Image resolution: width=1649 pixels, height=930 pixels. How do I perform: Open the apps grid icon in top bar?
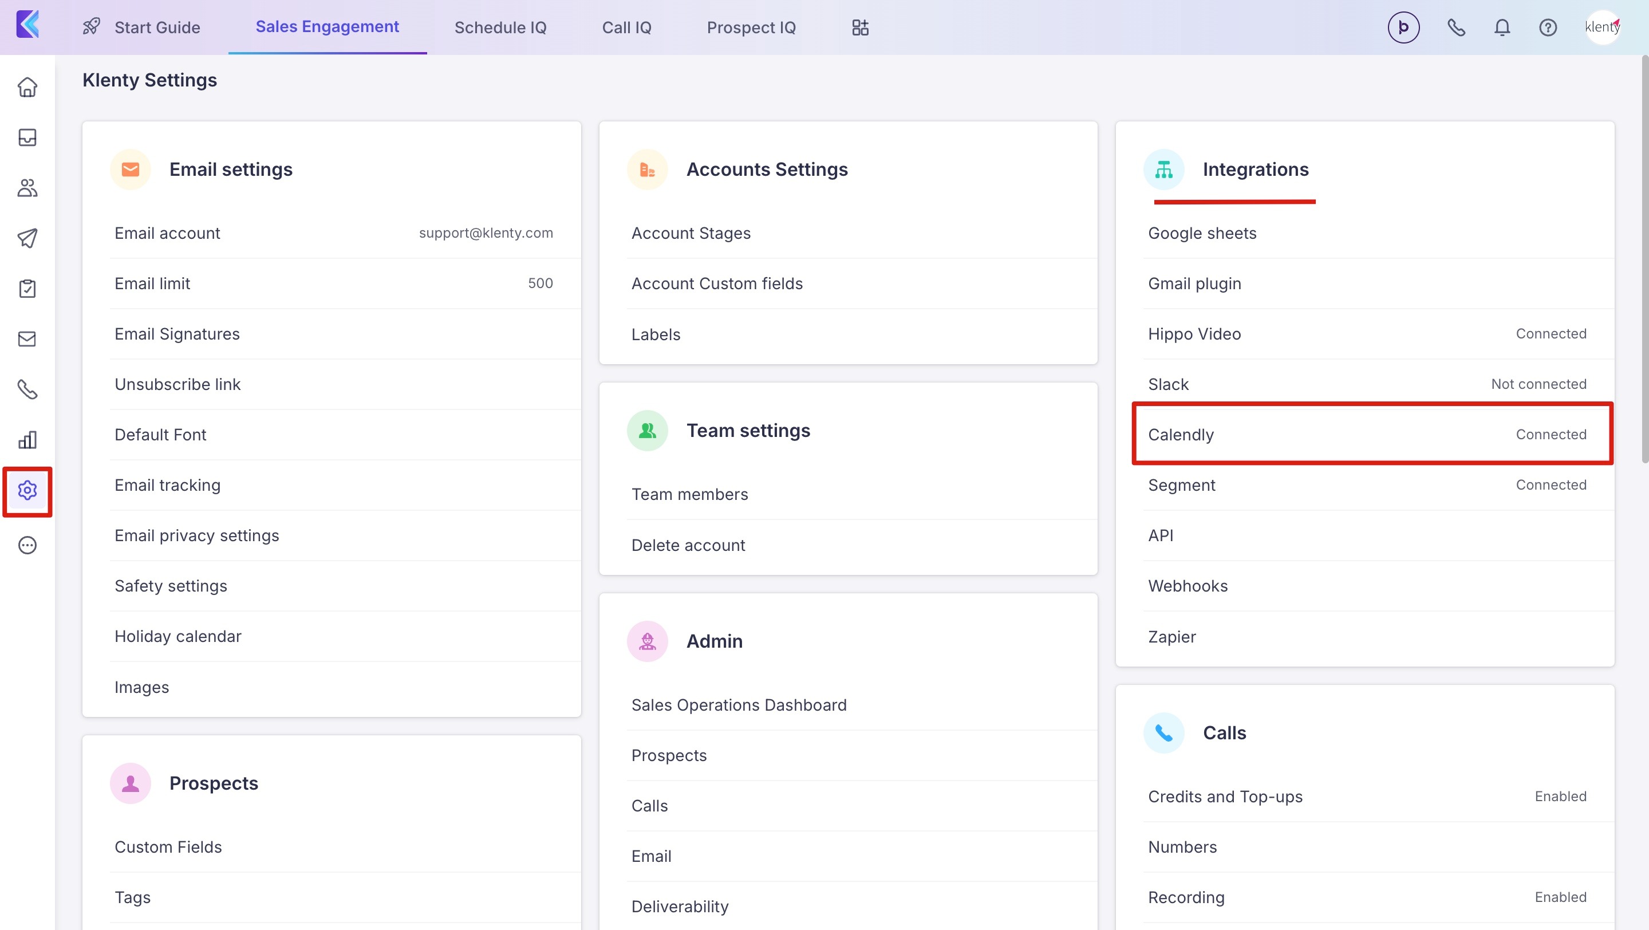pyautogui.click(x=859, y=27)
